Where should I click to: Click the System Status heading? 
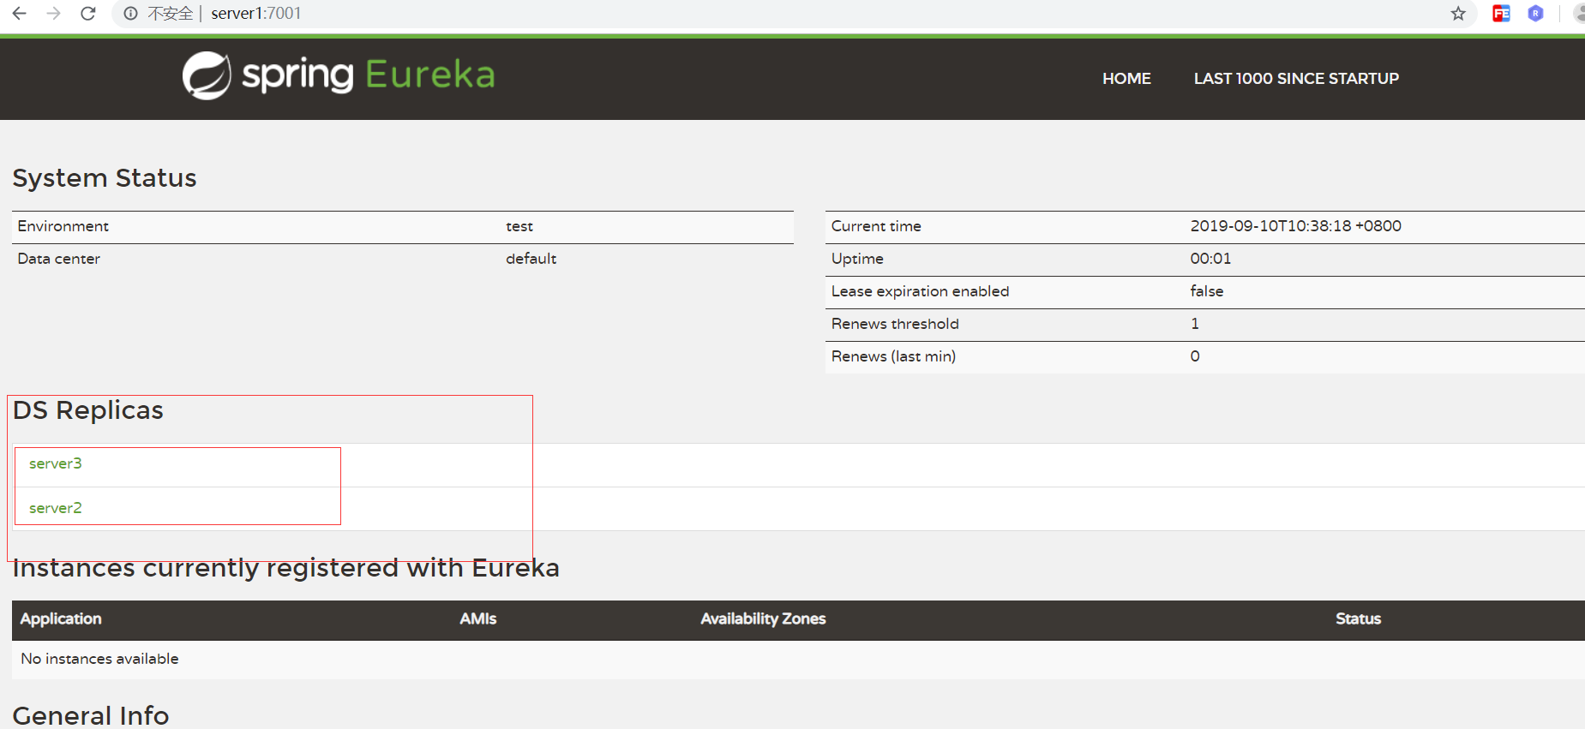105,178
